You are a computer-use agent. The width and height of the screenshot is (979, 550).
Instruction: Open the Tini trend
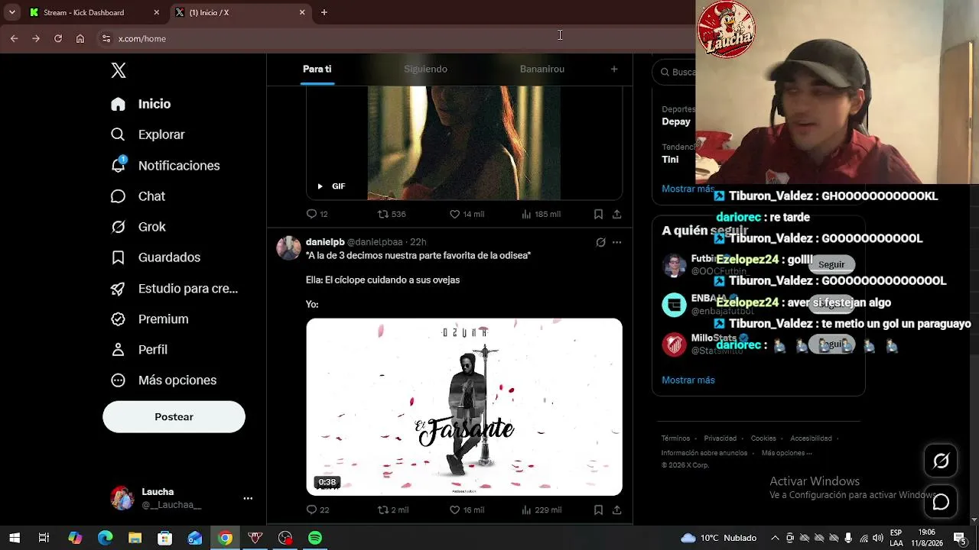[x=670, y=160]
